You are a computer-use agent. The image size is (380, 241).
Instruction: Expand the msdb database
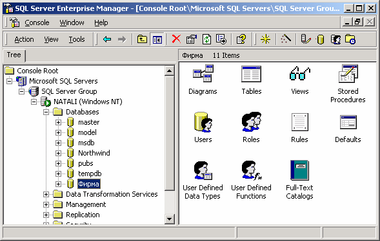pos(58,143)
